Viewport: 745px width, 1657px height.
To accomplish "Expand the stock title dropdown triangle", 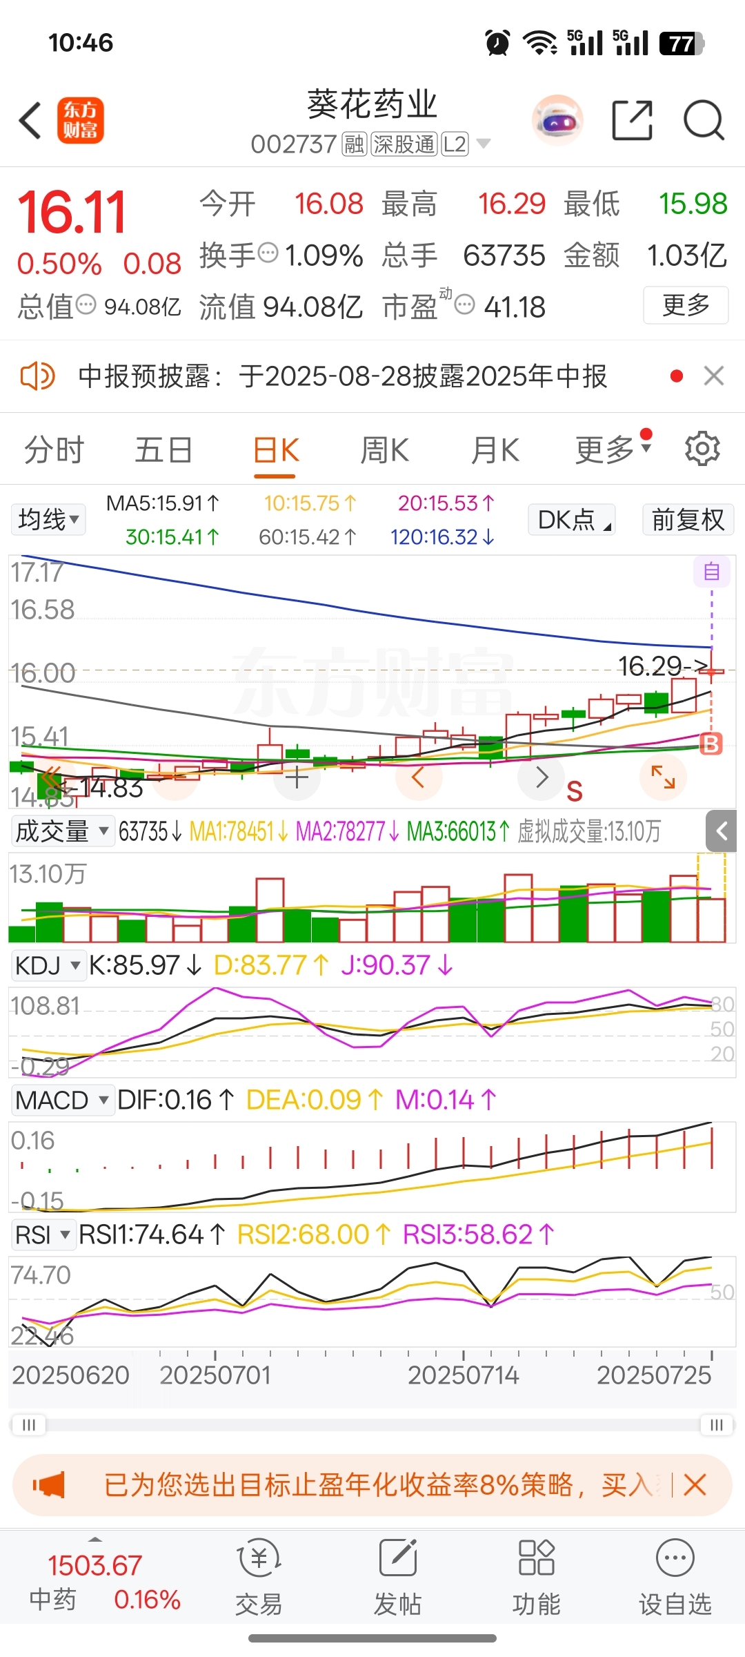I will coord(484,144).
